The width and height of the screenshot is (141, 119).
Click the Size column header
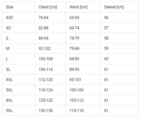tap(10, 7)
